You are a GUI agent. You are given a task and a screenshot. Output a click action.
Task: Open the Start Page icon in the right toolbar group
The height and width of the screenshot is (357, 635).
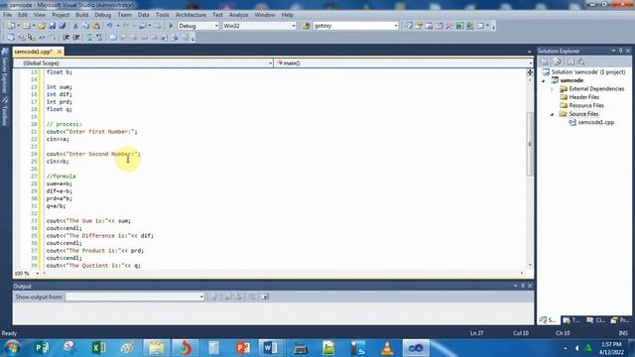pos(459,26)
